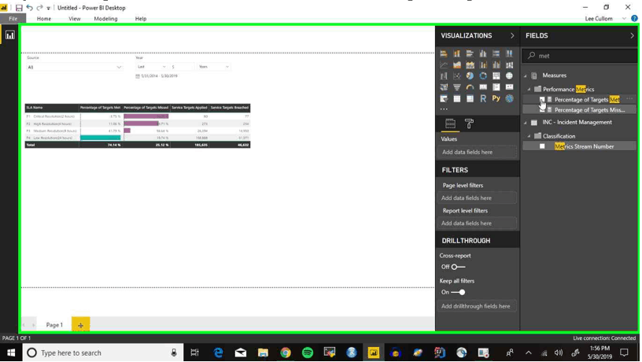This screenshot has width=642, height=362.
Task: Collapse the Visualizations pane
Action: coord(512,35)
